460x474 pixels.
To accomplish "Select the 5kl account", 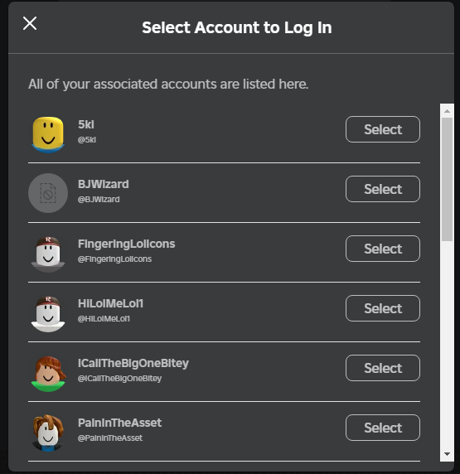I will (383, 129).
